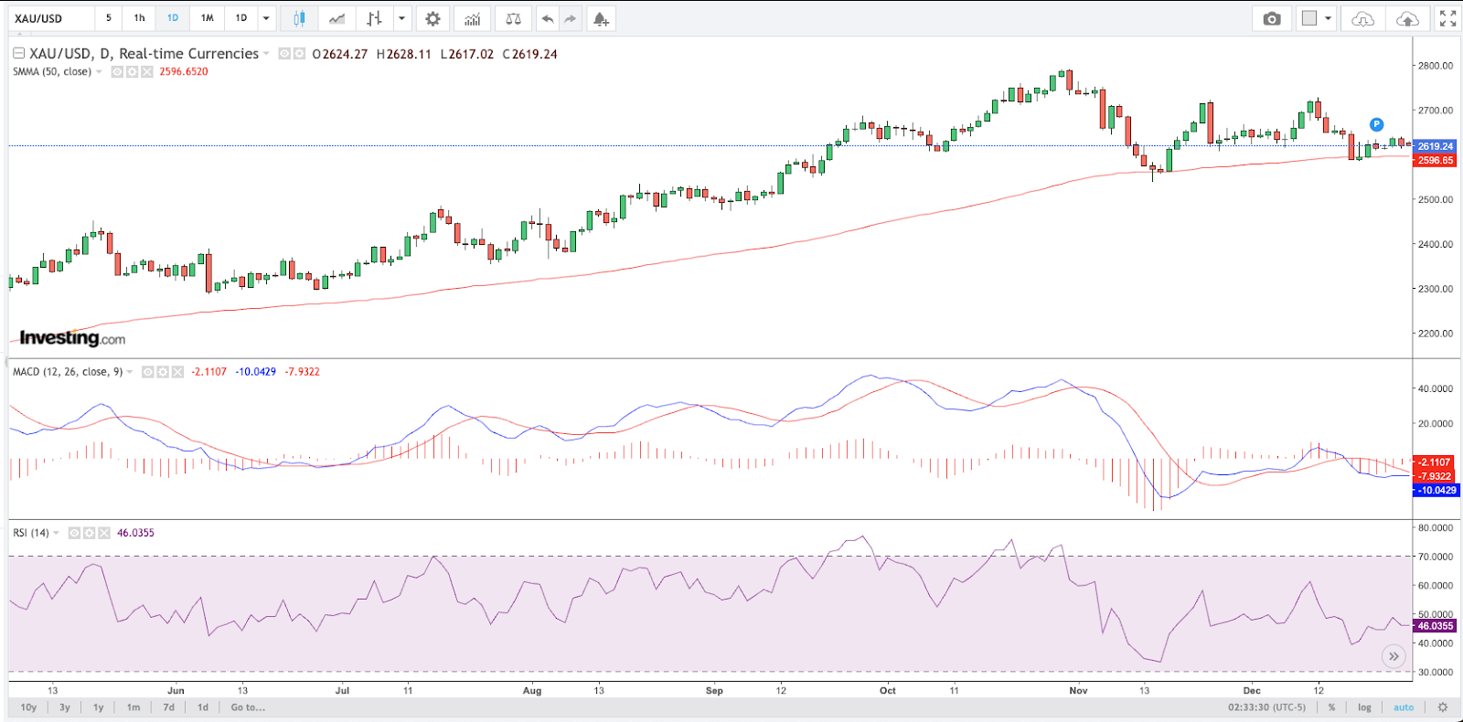Select the 1M interval
This screenshot has width=1463, height=722.
coord(208,18)
